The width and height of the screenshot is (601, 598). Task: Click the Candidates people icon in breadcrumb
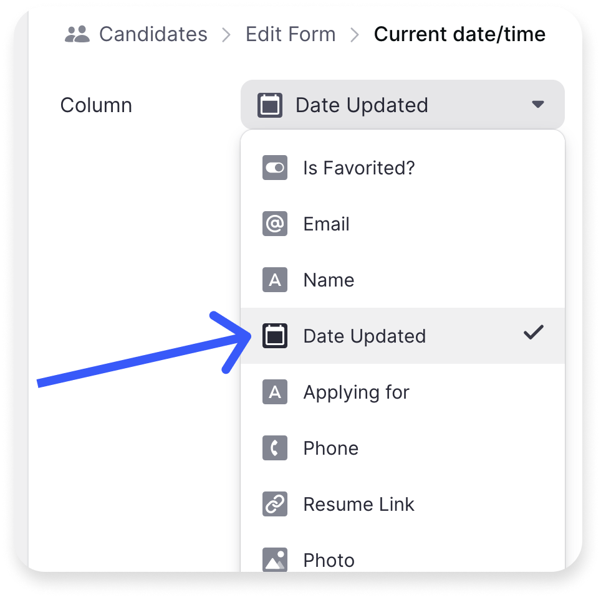[77, 34]
